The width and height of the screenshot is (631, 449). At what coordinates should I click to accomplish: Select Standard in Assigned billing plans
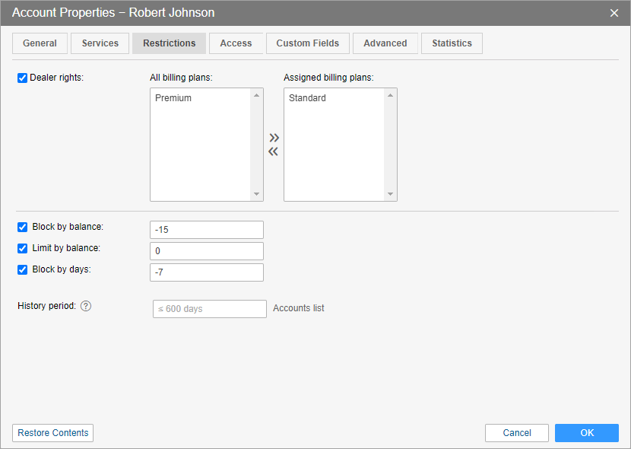coord(307,98)
